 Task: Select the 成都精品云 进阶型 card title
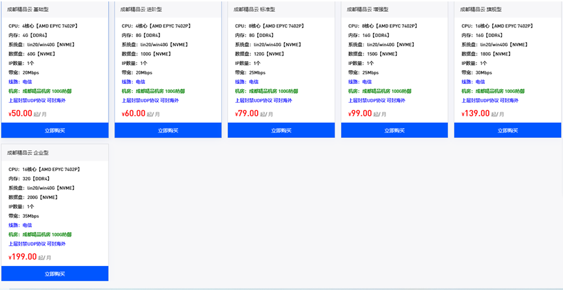point(141,10)
